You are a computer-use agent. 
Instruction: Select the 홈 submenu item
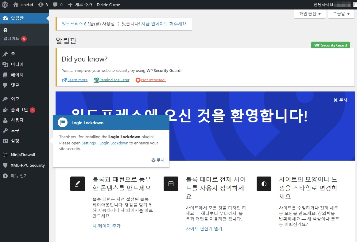6,30
